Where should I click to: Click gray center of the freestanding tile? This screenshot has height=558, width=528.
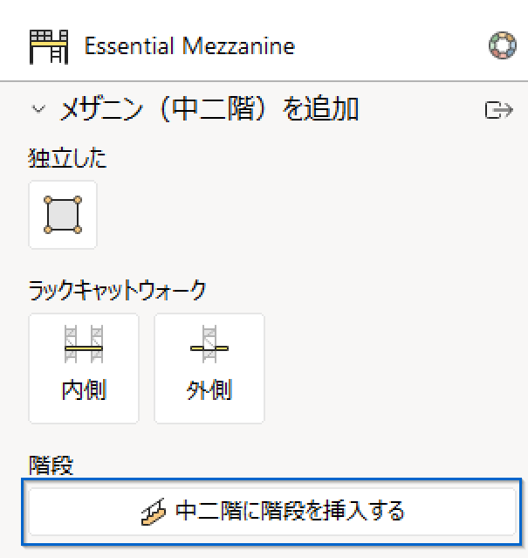coord(63,215)
